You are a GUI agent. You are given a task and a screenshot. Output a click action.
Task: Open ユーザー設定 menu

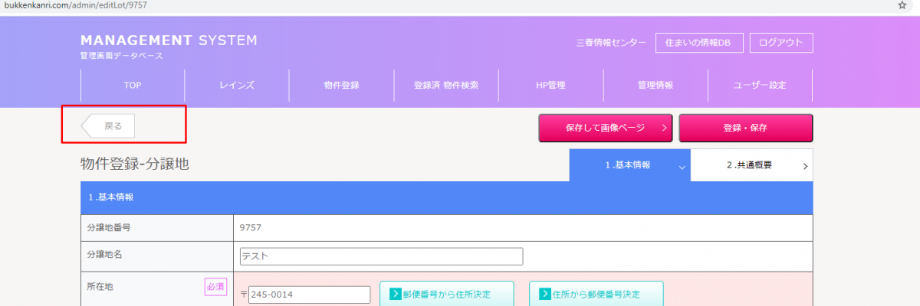(760, 86)
